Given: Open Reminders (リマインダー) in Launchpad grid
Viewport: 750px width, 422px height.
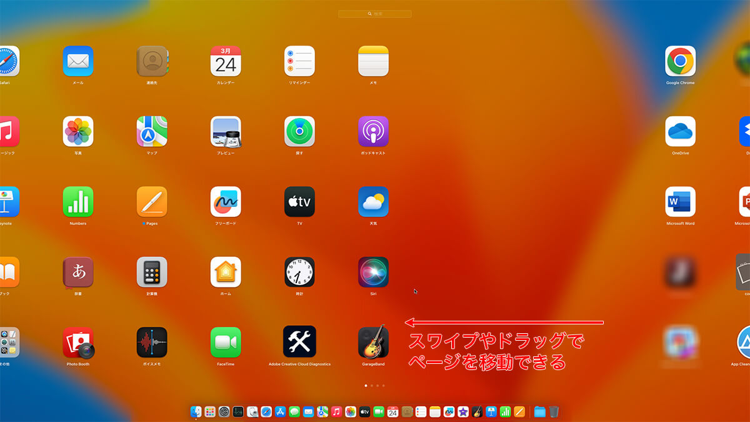Looking at the screenshot, I should [299, 61].
